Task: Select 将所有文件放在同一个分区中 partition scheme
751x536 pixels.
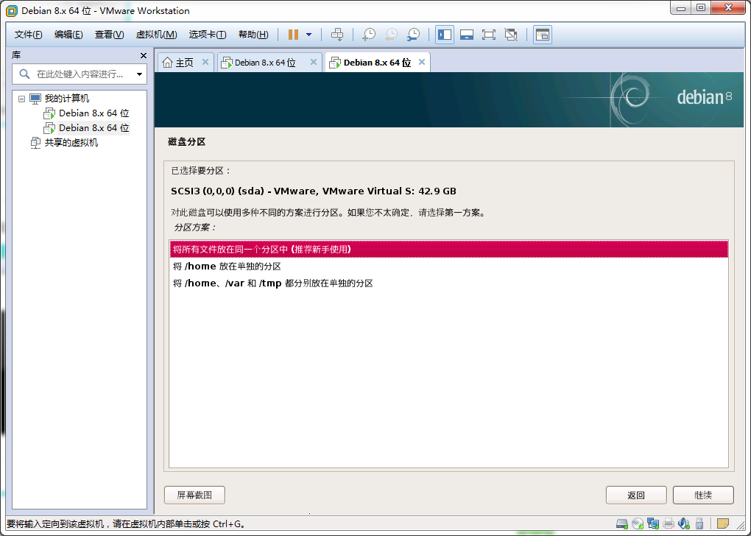Action: [x=449, y=249]
